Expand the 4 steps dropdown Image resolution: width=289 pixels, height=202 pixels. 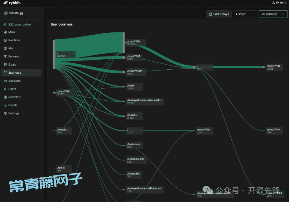[x=245, y=14]
